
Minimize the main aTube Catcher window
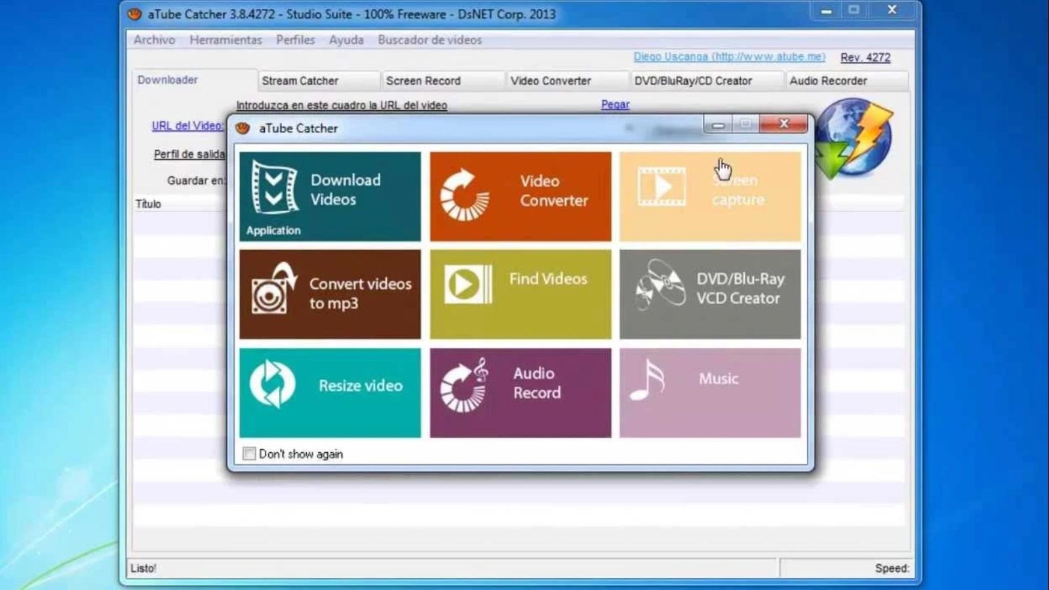click(x=826, y=10)
